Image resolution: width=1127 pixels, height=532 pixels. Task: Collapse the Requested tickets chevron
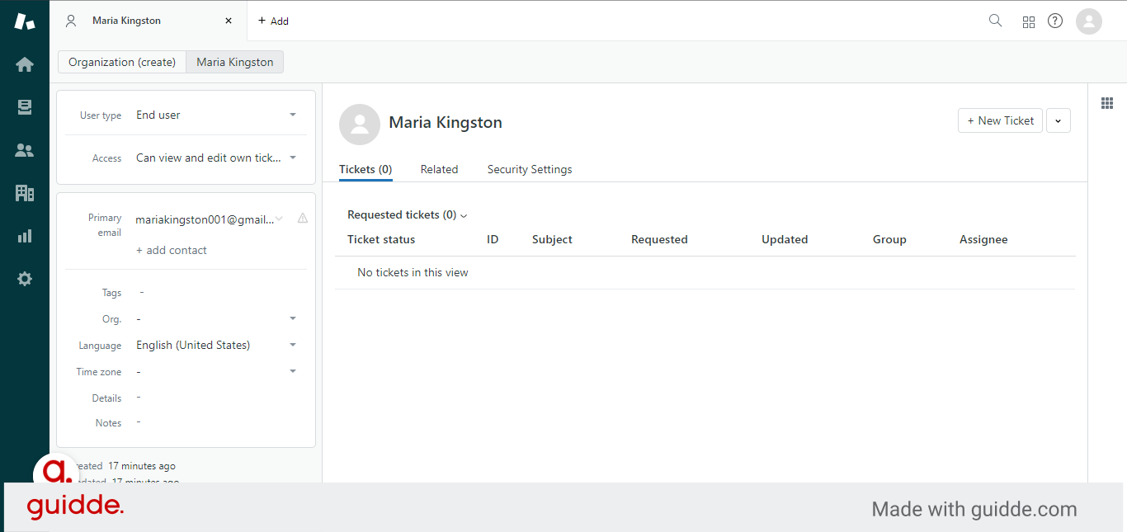[464, 214]
